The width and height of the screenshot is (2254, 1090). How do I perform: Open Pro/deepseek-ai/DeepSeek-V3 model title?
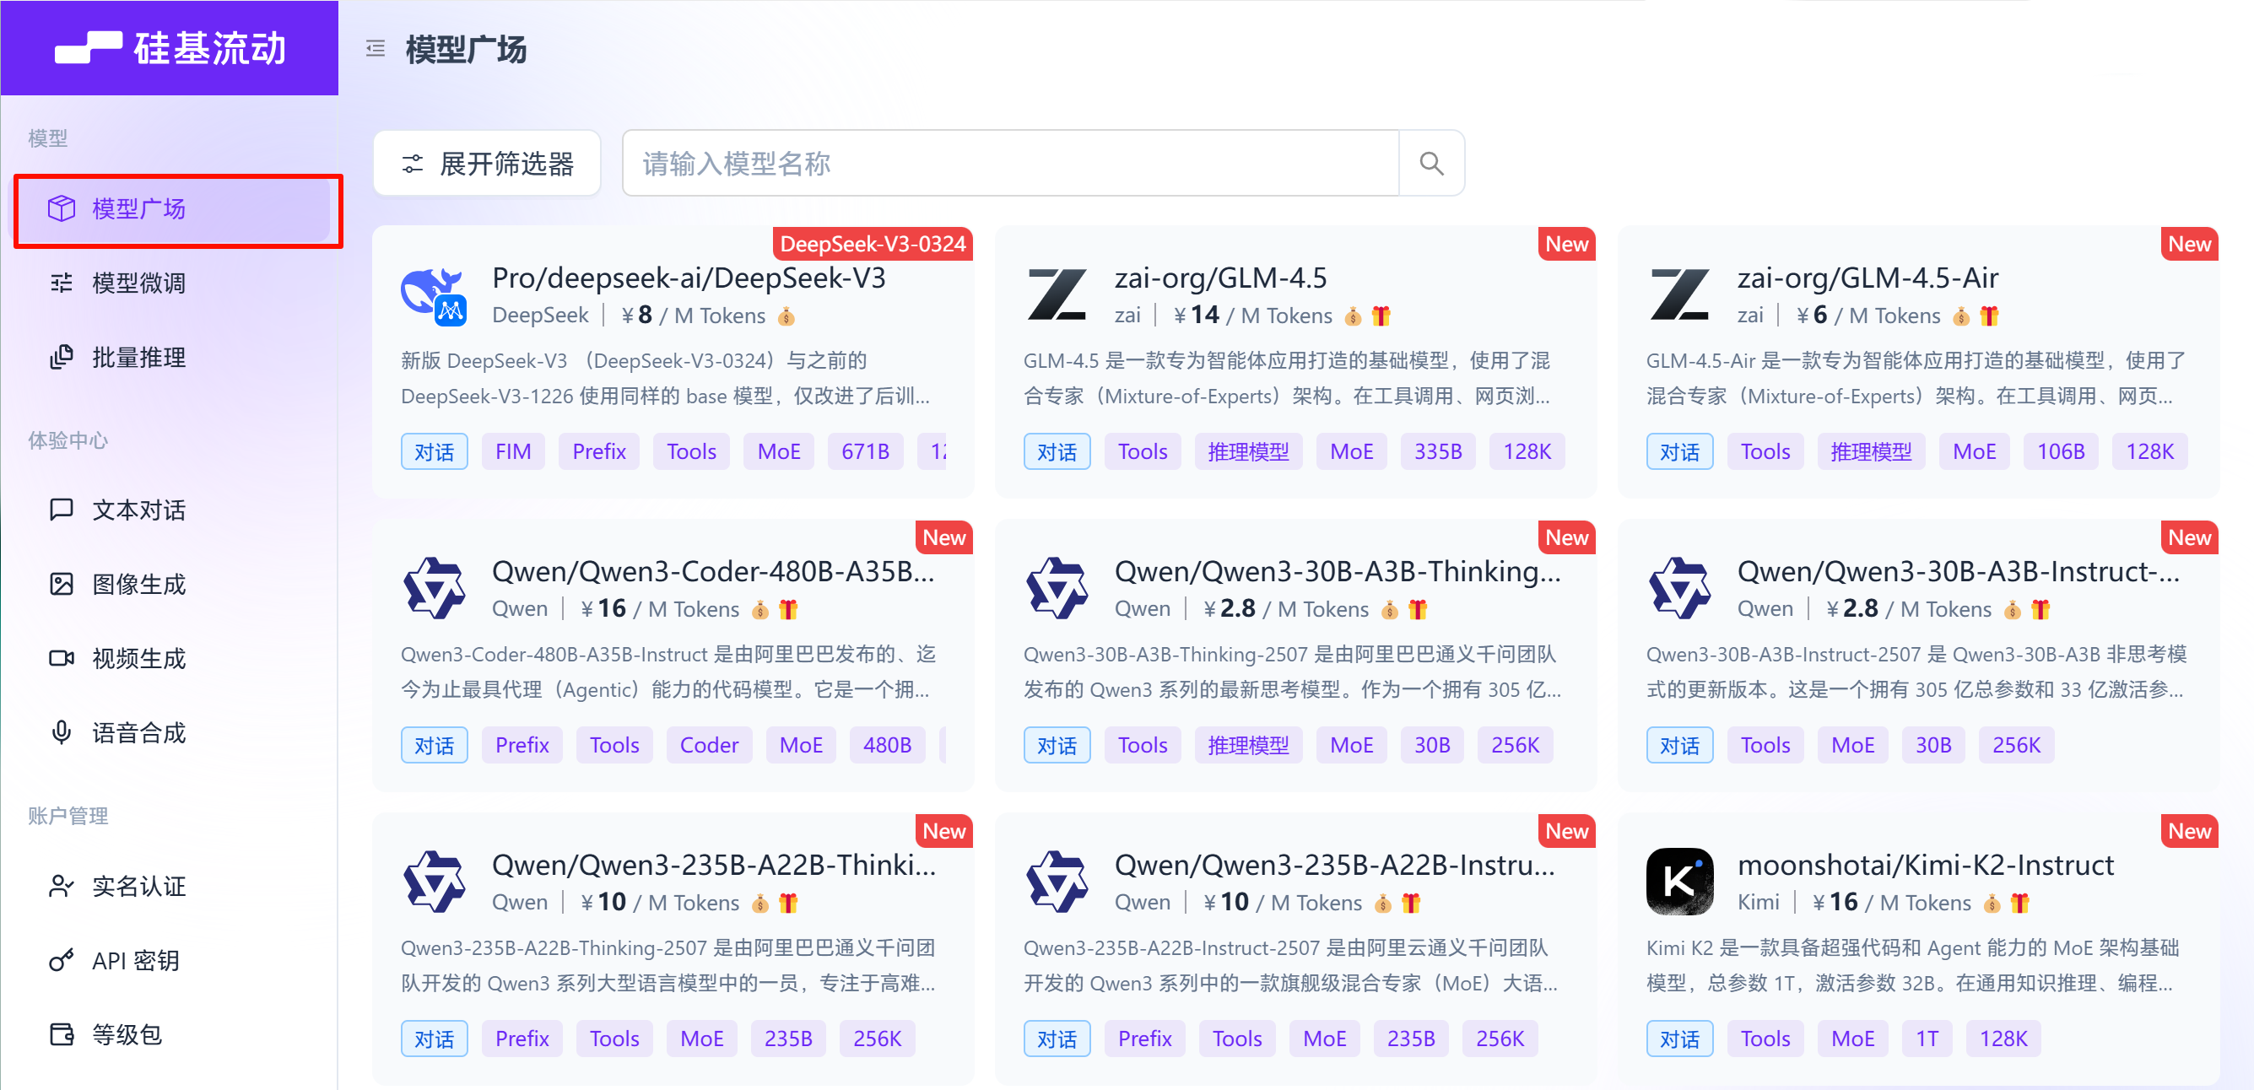coord(689,278)
